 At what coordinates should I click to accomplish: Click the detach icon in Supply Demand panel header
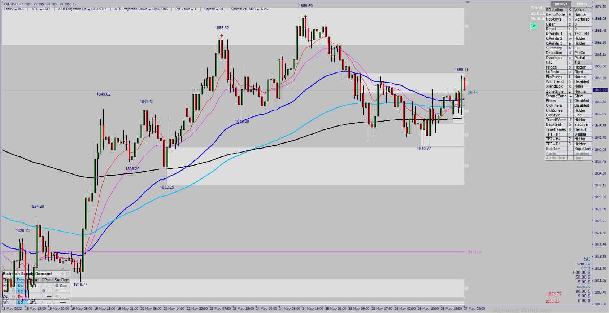67,274
